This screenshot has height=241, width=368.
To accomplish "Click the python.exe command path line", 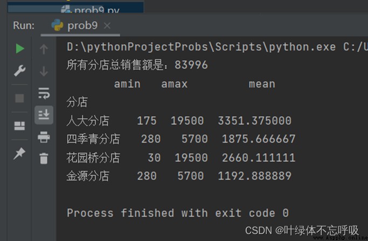I will click(x=217, y=47).
